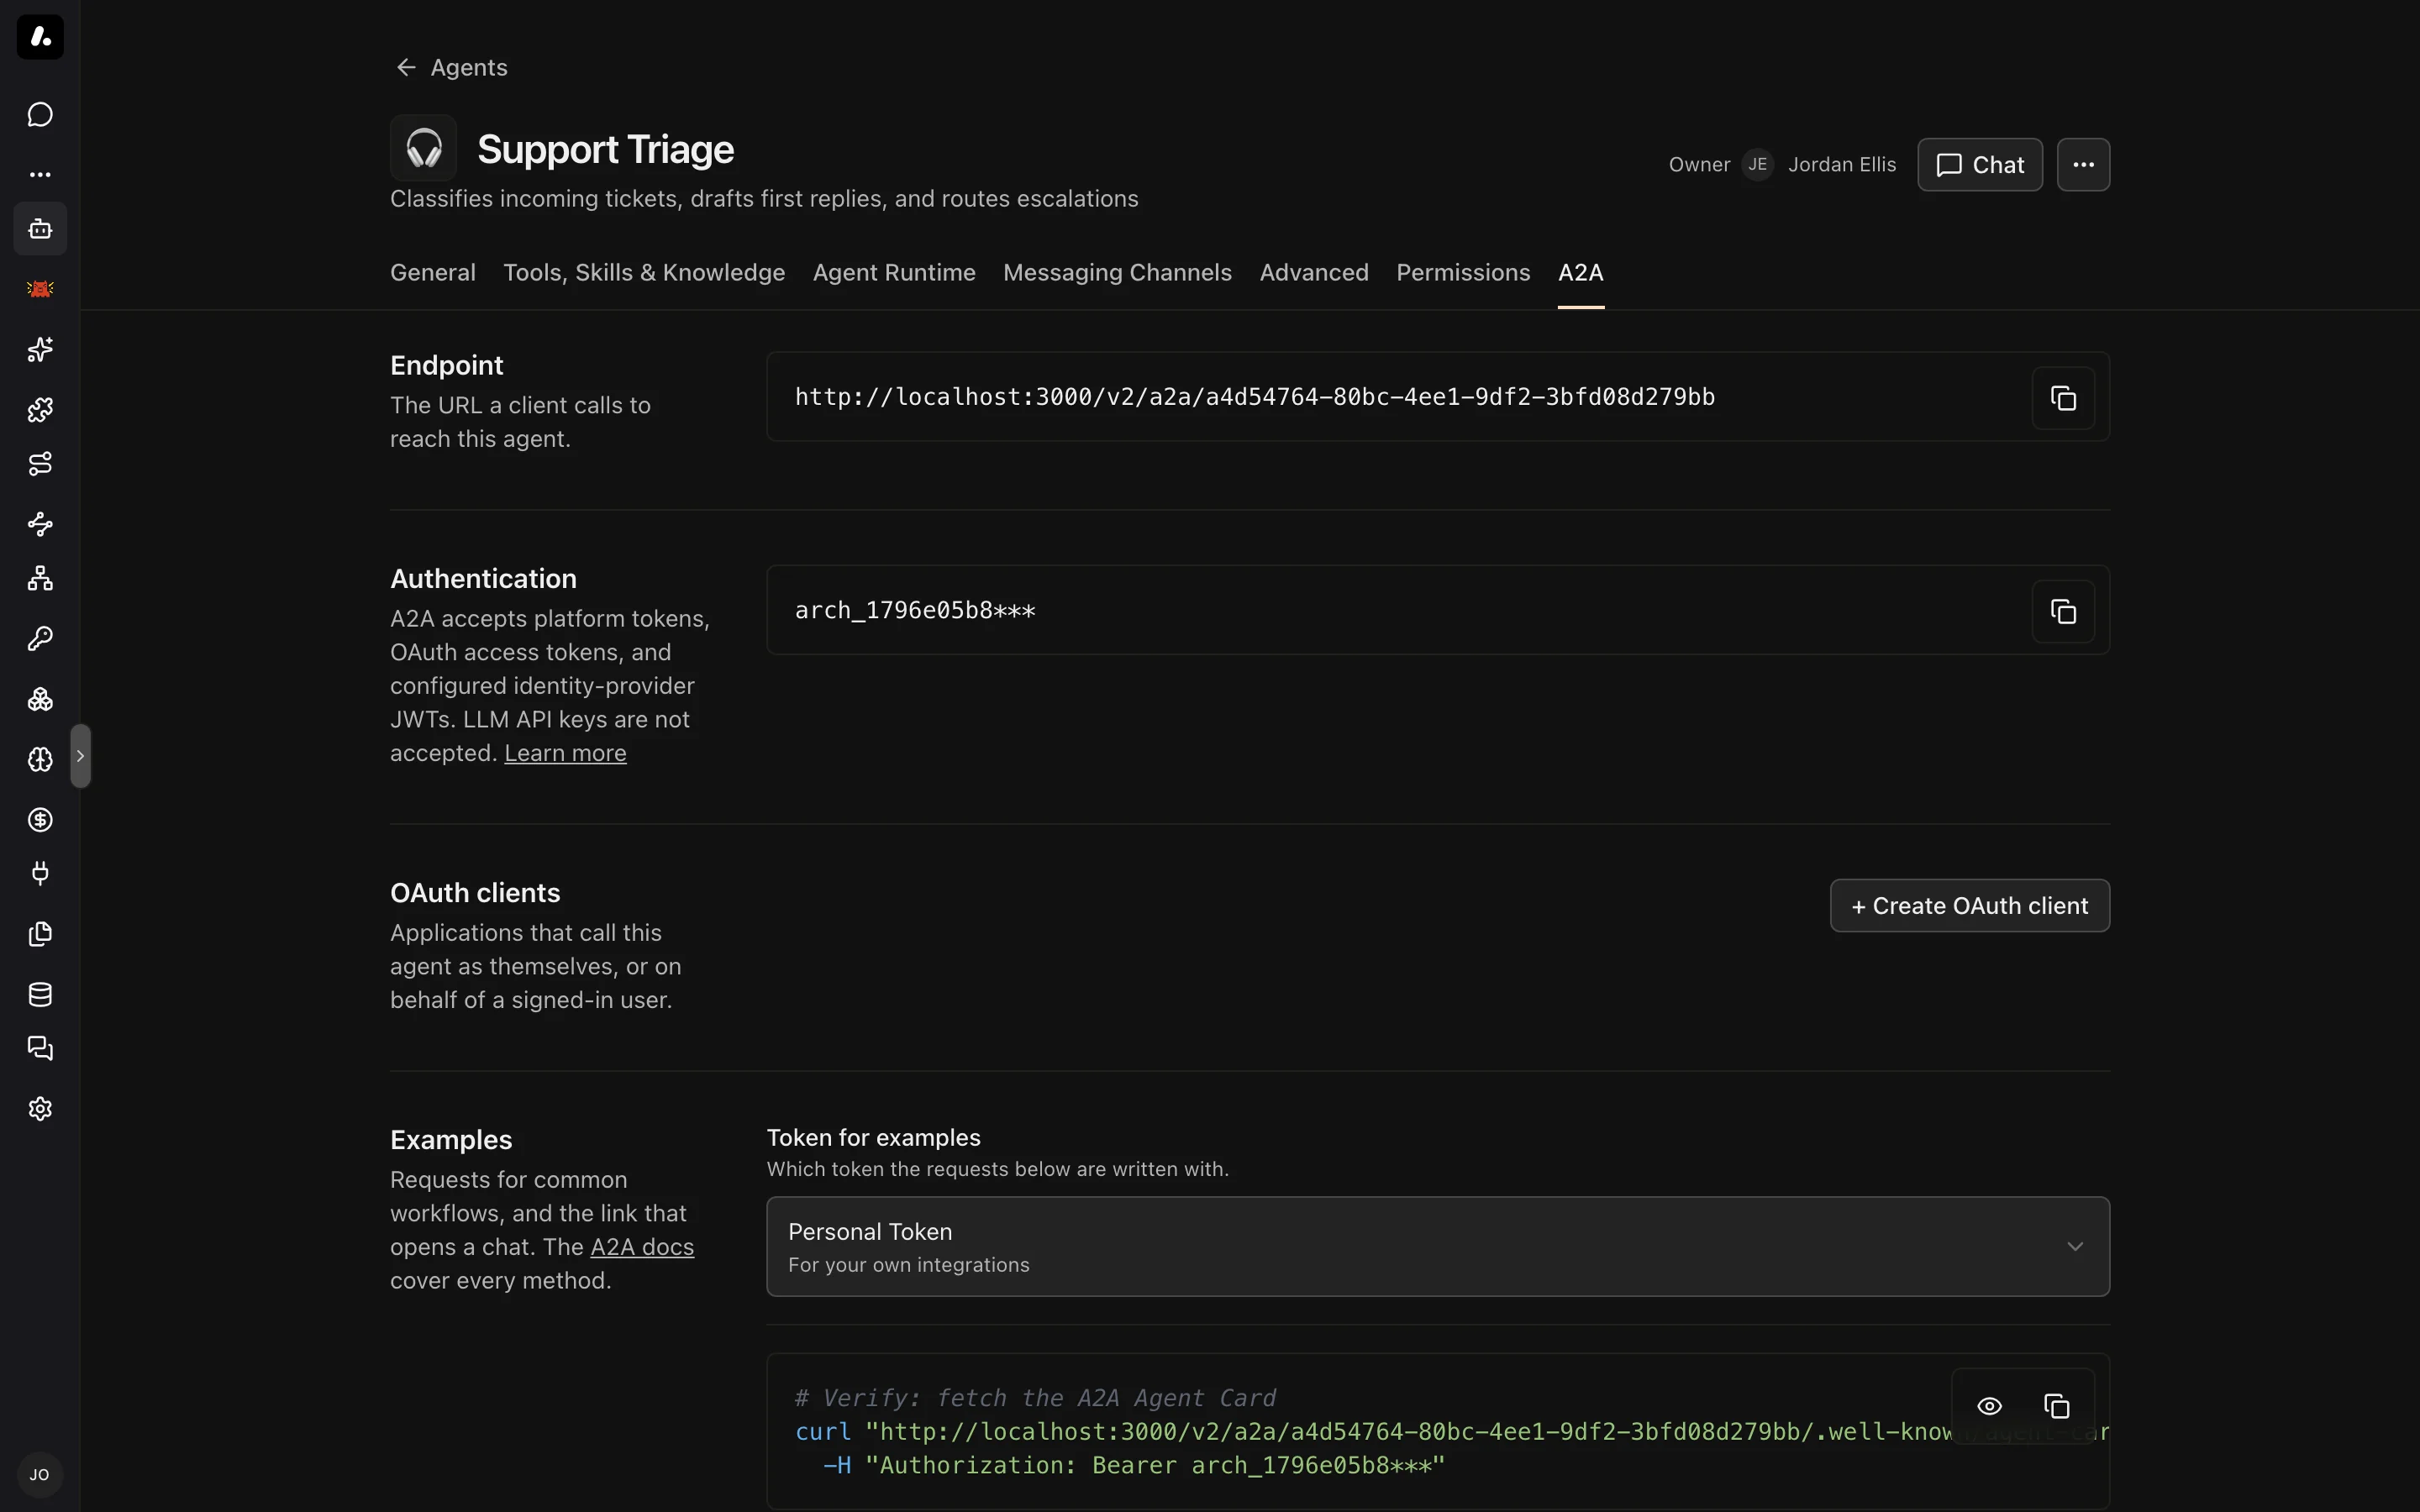Expand the sidebar with the chevron handle
This screenshot has width=2420, height=1512.
[x=81, y=756]
